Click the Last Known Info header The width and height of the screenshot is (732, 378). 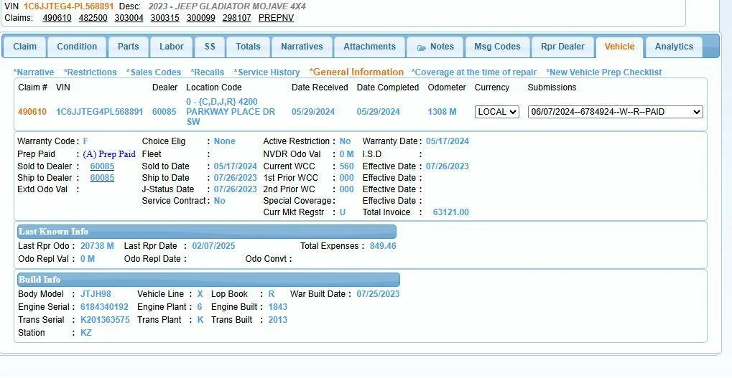(x=205, y=232)
